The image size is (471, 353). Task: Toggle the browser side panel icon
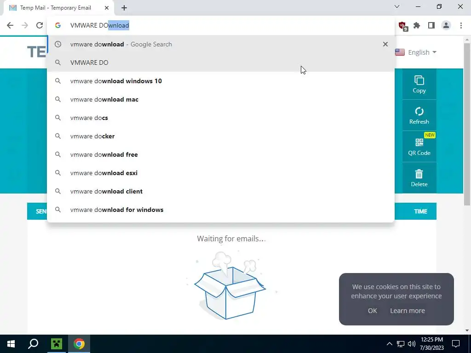coord(431,25)
